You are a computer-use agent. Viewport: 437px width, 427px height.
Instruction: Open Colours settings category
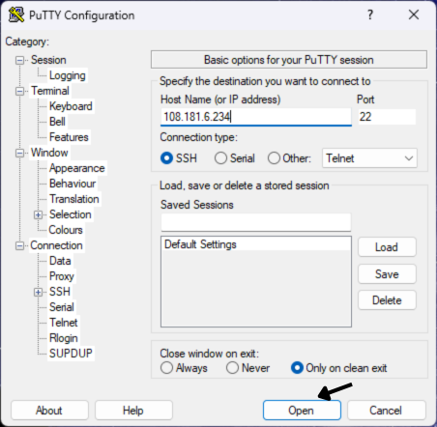pyautogui.click(x=66, y=230)
